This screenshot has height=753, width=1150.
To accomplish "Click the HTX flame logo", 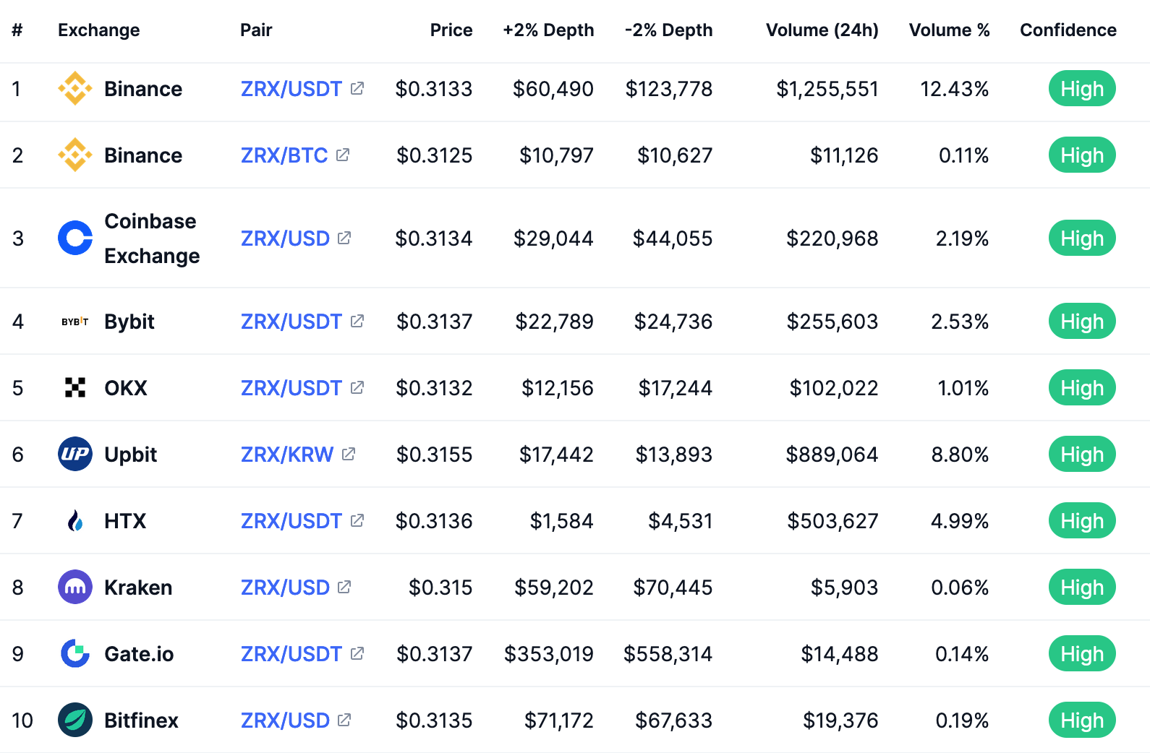I will [75, 520].
